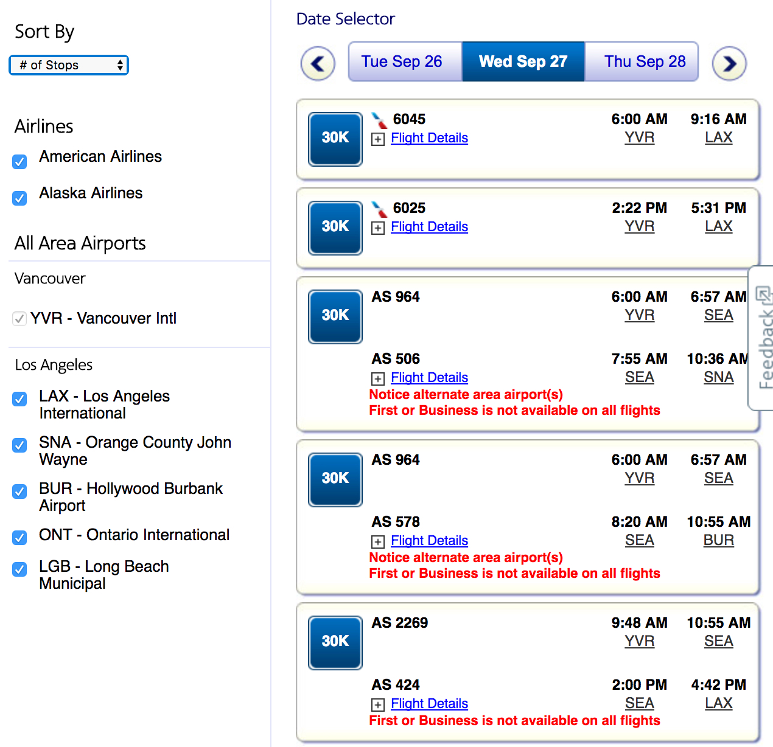Click the SEA code under the 8:20 AM departure

coord(640,541)
